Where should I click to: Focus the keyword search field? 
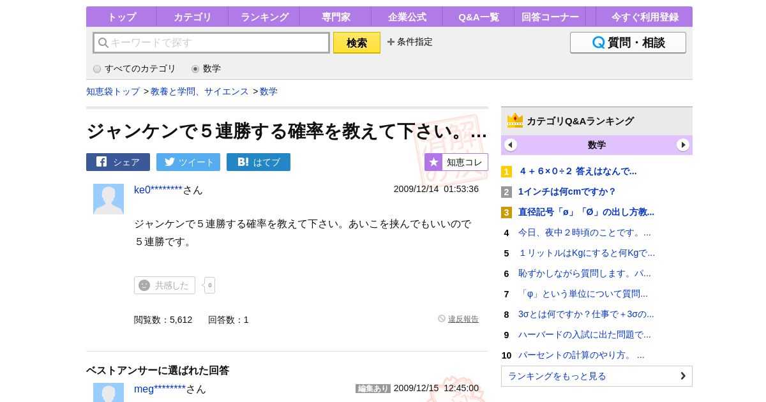[211, 43]
